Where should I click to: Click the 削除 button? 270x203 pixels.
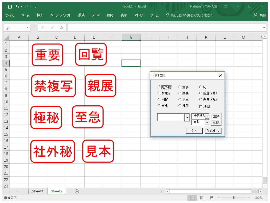click(x=216, y=122)
